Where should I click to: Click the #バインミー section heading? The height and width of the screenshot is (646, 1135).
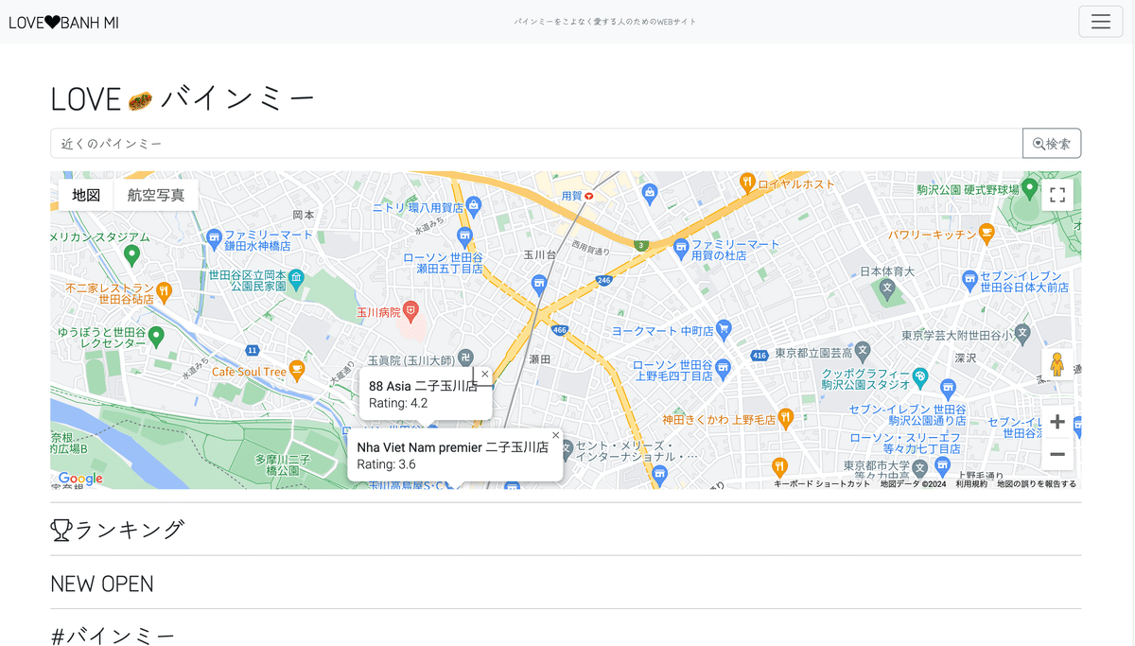(113, 635)
